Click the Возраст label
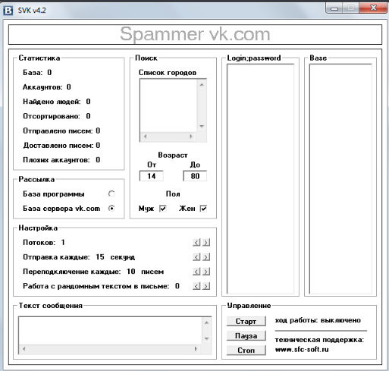Screen dimensions: 389x371 pyautogui.click(x=173, y=155)
